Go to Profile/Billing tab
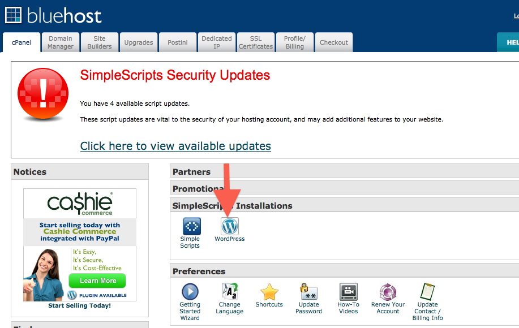The width and height of the screenshot is (519, 328). pos(295,42)
